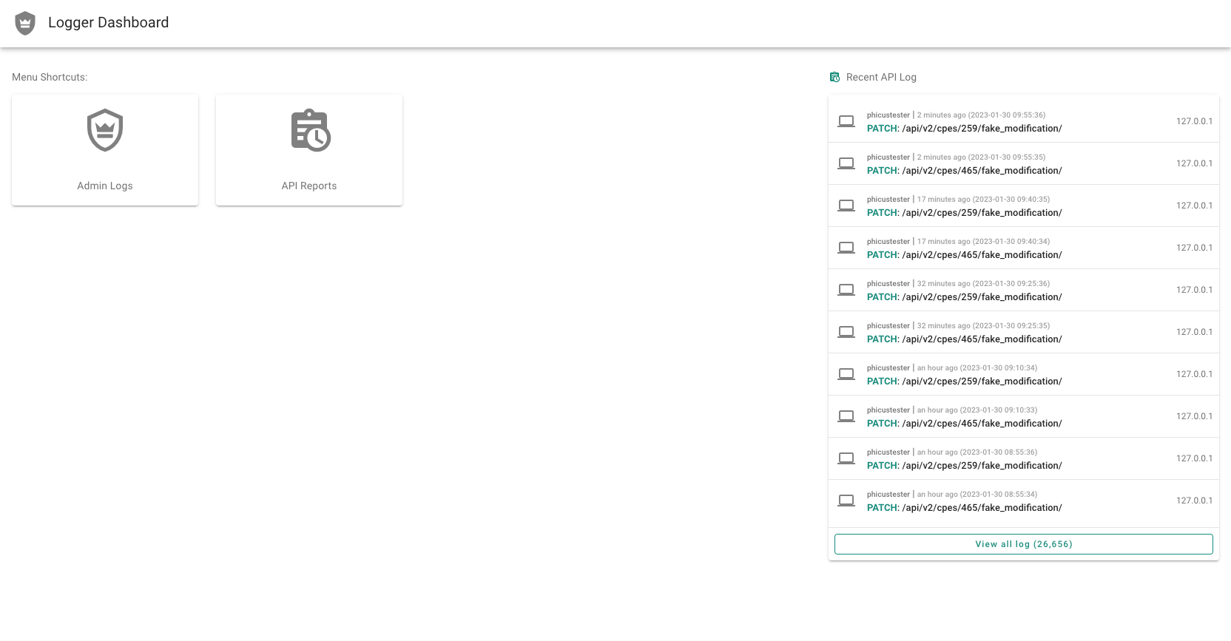
Task: Select PATCH cpes/259 path in 09:25:36 entry
Action: point(965,297)
